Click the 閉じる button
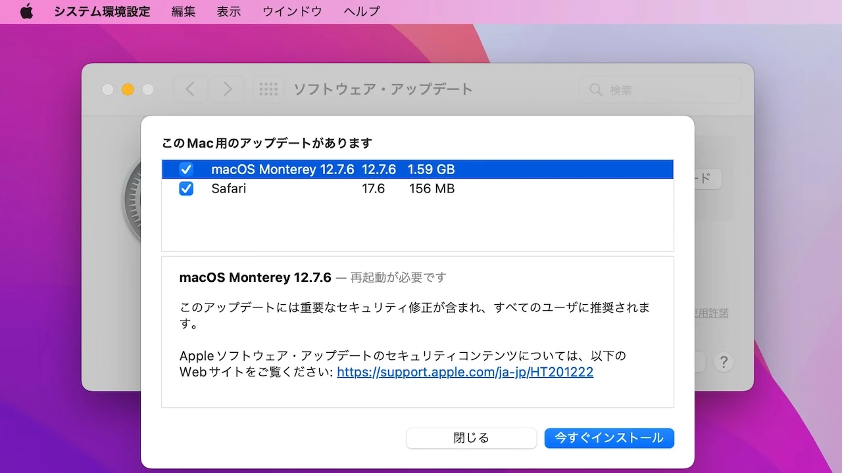Viewport: 842px width, 473px height. click(471, 438)
